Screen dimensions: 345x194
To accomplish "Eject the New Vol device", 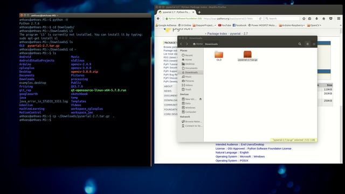I will click(x=201, y=99).
